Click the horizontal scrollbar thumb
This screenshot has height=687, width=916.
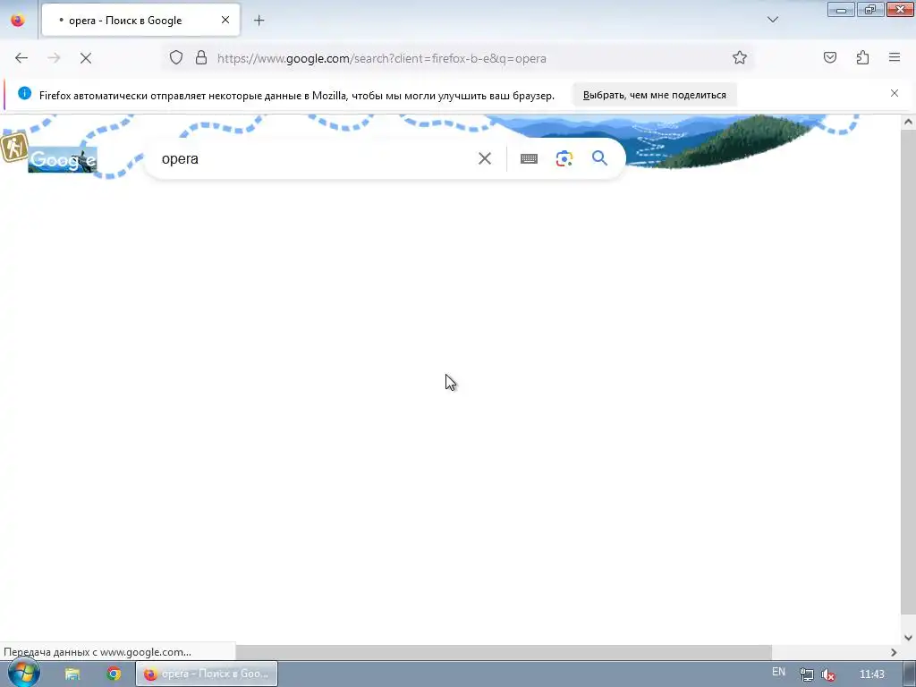504,652
